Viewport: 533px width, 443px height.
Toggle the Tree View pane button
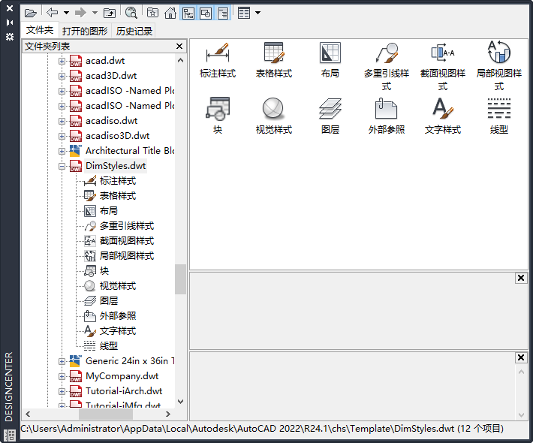click(x=188, y=14)
